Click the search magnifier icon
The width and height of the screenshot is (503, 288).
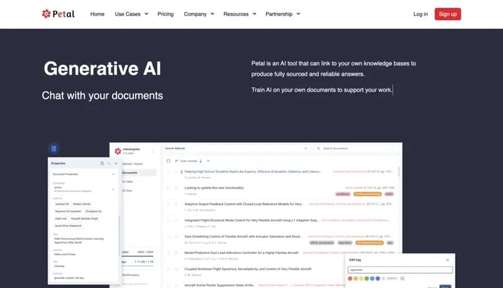(318, 148)
